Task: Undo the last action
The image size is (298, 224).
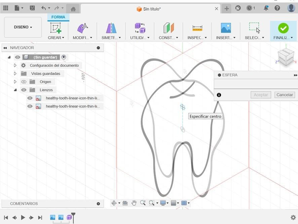Action: pyautogui.click(x=43, y=8)
